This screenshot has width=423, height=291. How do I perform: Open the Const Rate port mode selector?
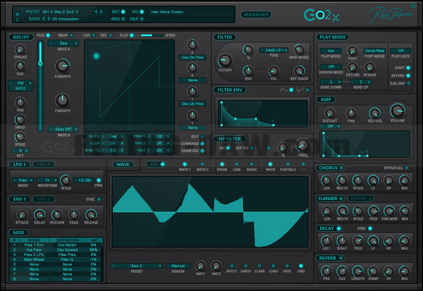[x=374, y=51]
